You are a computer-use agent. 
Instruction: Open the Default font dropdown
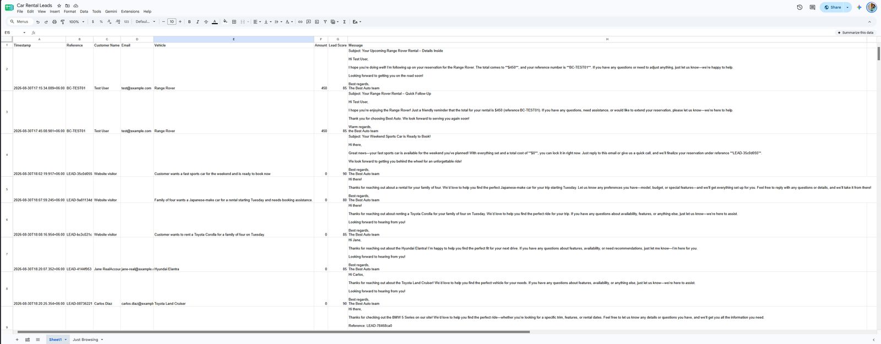tap(145, 22)
